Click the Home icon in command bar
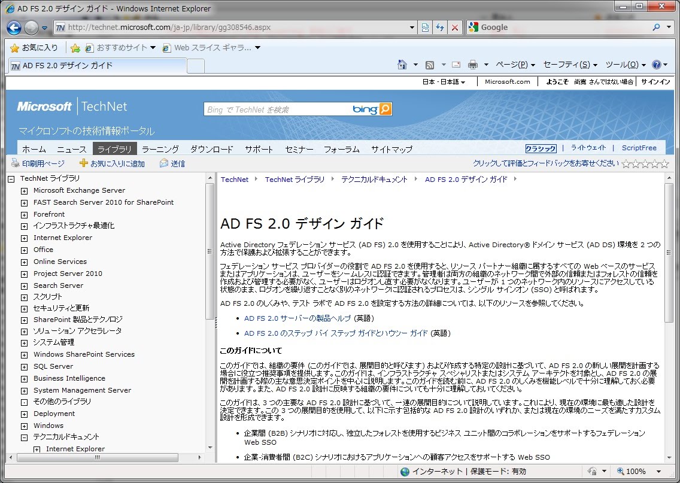The width and height of the screenshot is (680, 483). (402, 65)
